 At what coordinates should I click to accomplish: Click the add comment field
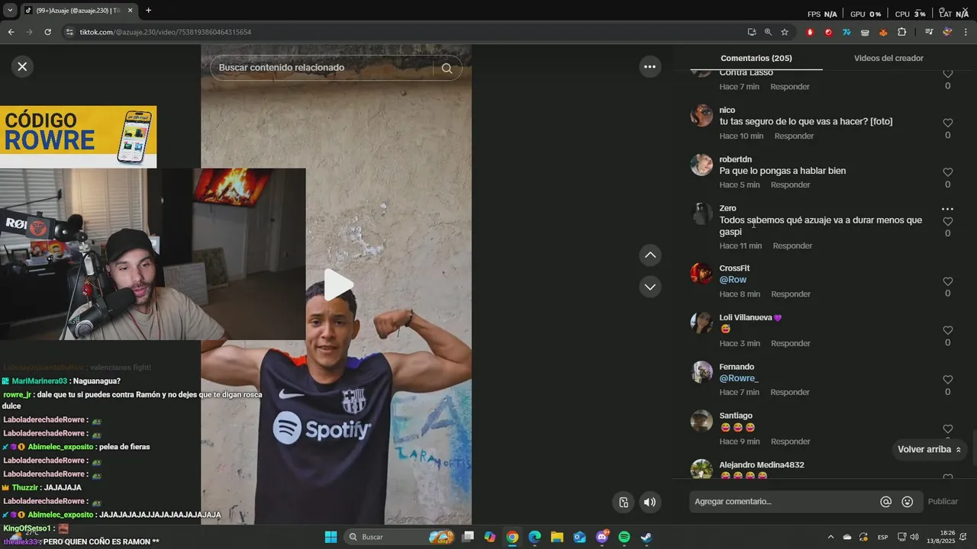click(782, 502)
